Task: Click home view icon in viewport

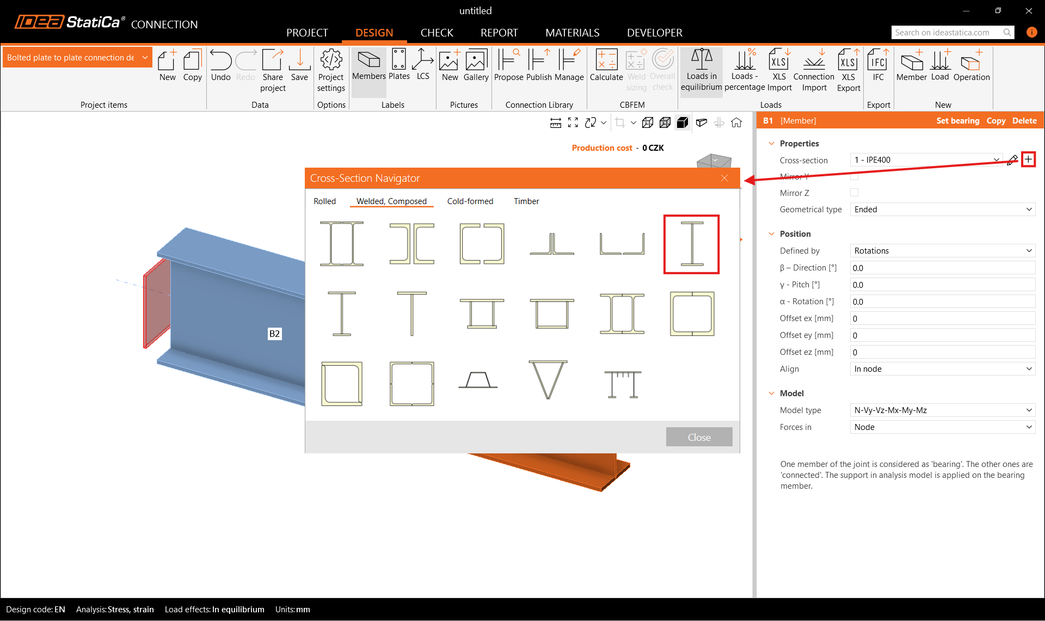Action: (736, 123)
